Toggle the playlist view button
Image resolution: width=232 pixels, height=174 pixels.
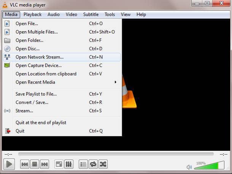pyautogui.click(x=83, y=164)
